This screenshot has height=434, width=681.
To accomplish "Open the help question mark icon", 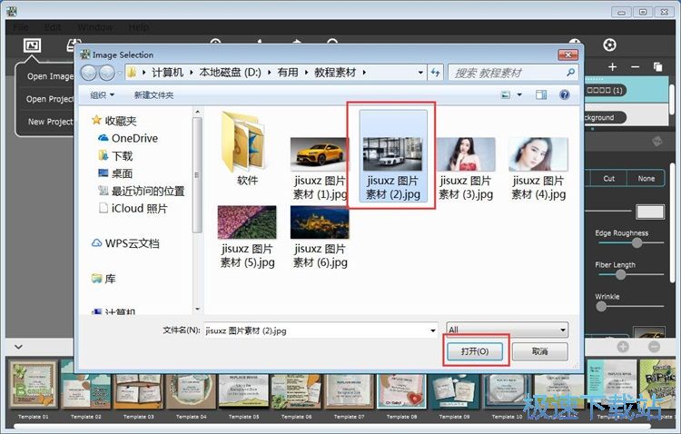I will point(564,94).
